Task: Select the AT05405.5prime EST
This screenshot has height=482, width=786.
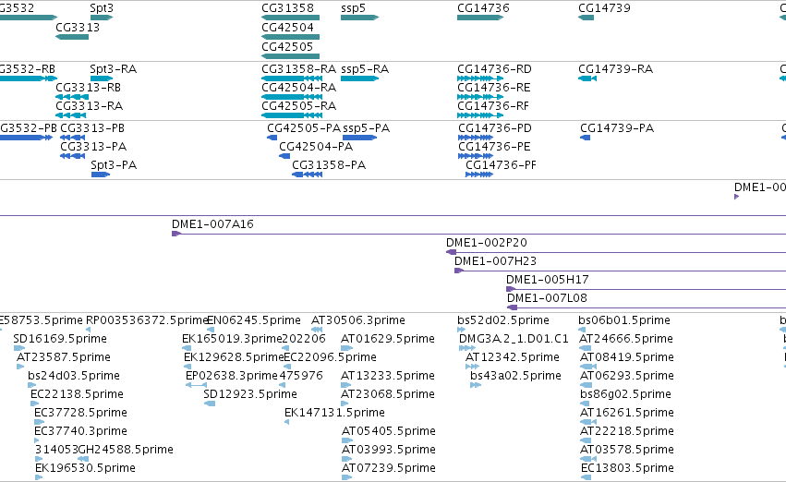Action: tap(347, 440)
